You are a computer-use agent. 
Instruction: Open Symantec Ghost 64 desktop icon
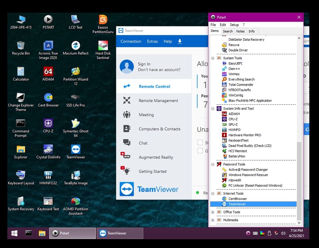pyautogui.click(x=75, y=128)
